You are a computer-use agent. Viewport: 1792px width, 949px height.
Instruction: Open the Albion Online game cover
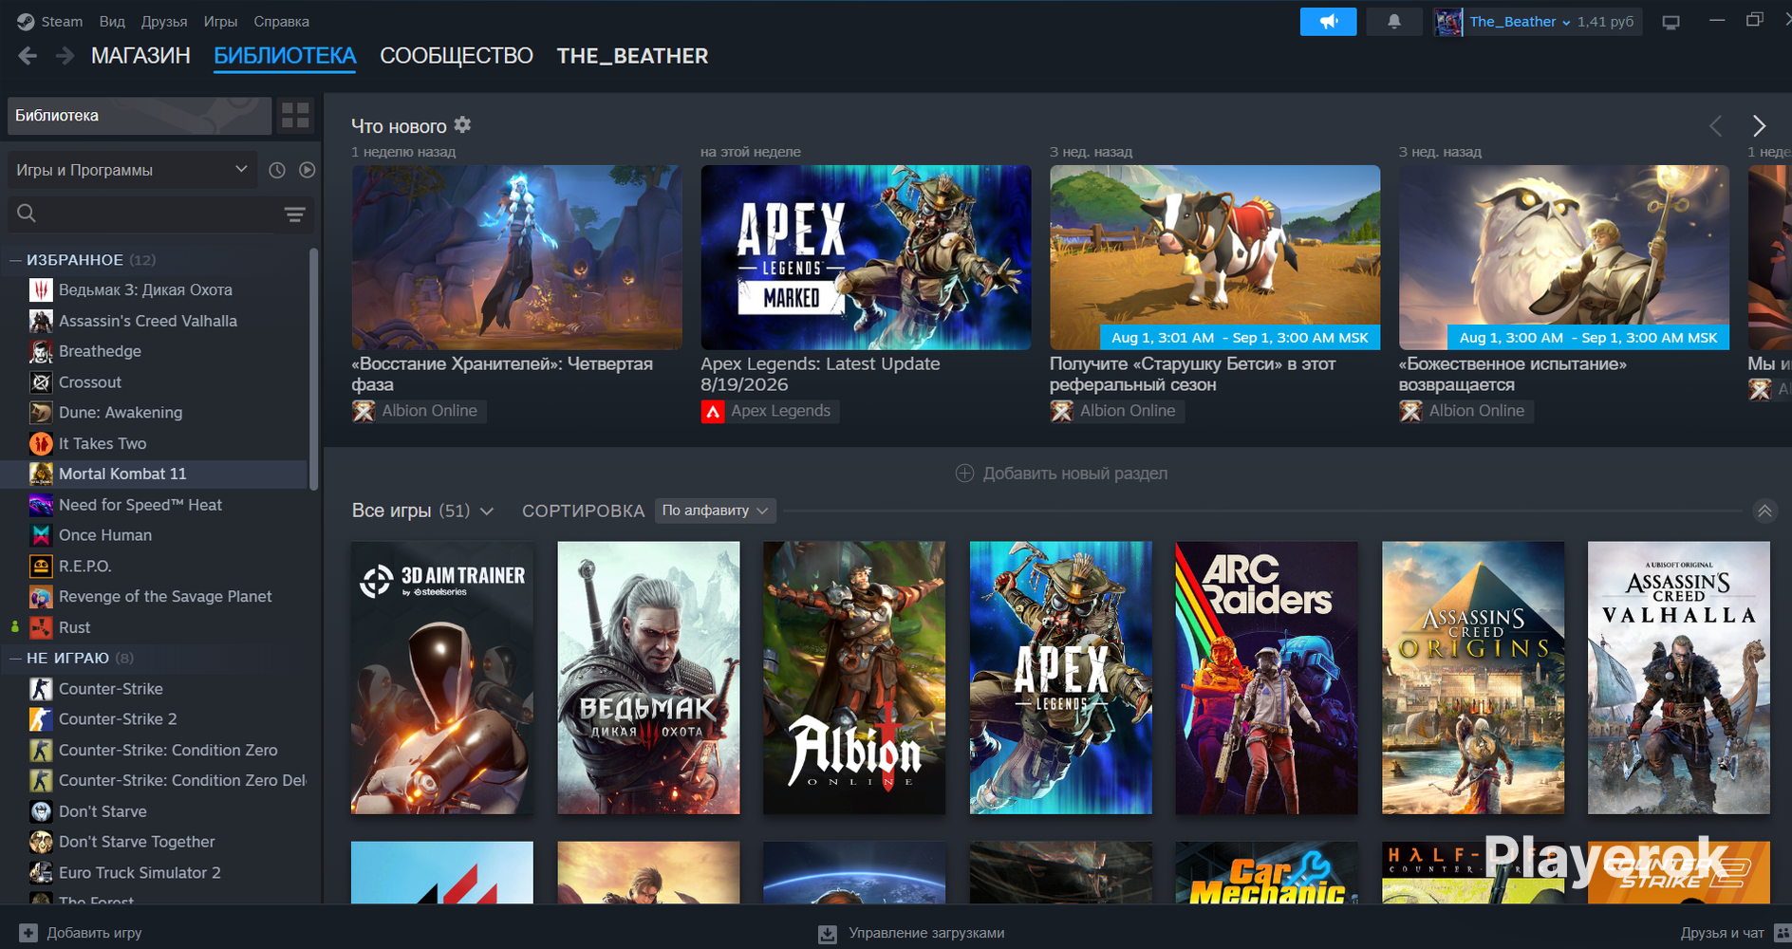coord(854,678)
